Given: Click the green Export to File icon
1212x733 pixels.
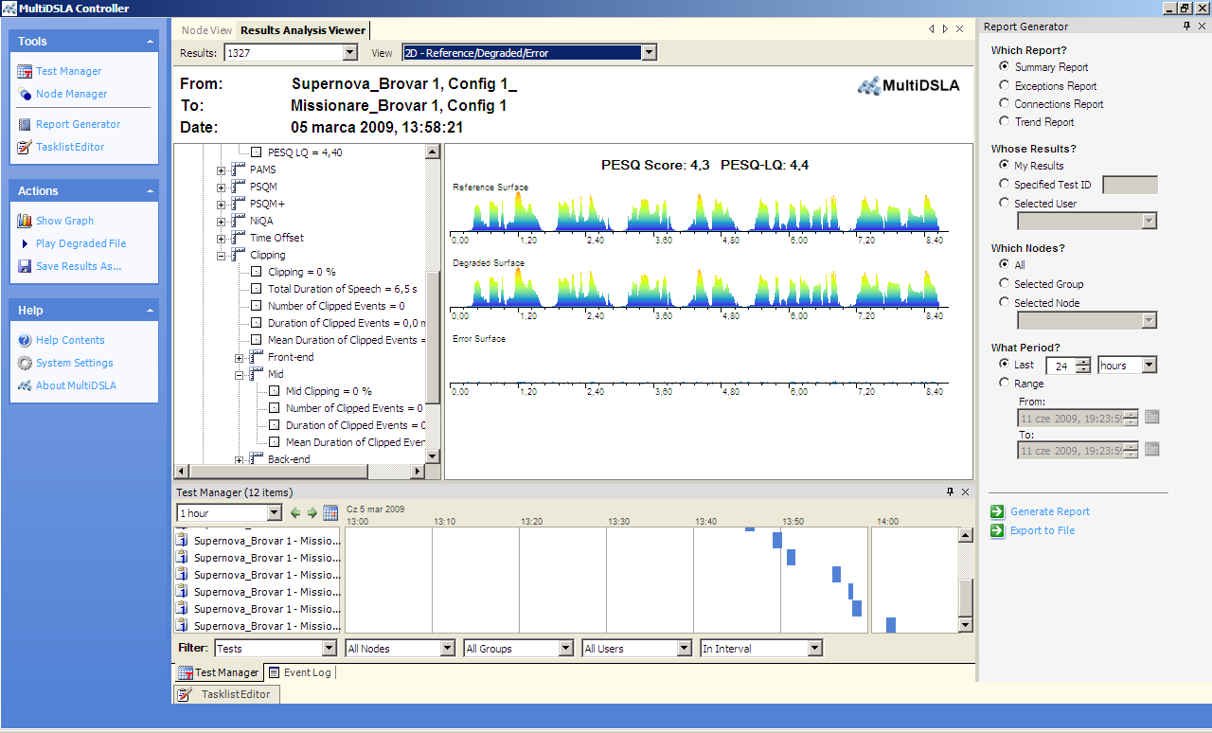Looking at the screenshot, I should point(997,530).
